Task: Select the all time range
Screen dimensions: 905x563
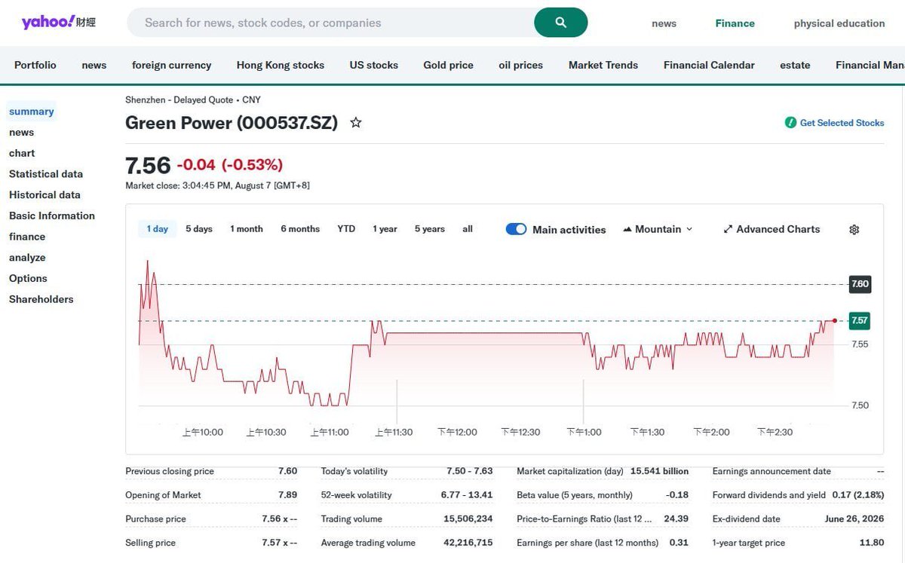Action: pyautogui.click(x=468, y=229)
